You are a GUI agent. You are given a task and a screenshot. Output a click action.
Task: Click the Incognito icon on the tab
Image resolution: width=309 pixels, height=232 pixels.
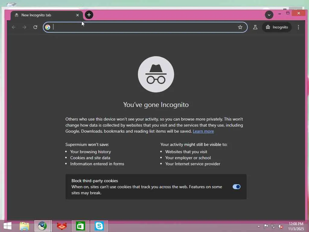[17, 15]
